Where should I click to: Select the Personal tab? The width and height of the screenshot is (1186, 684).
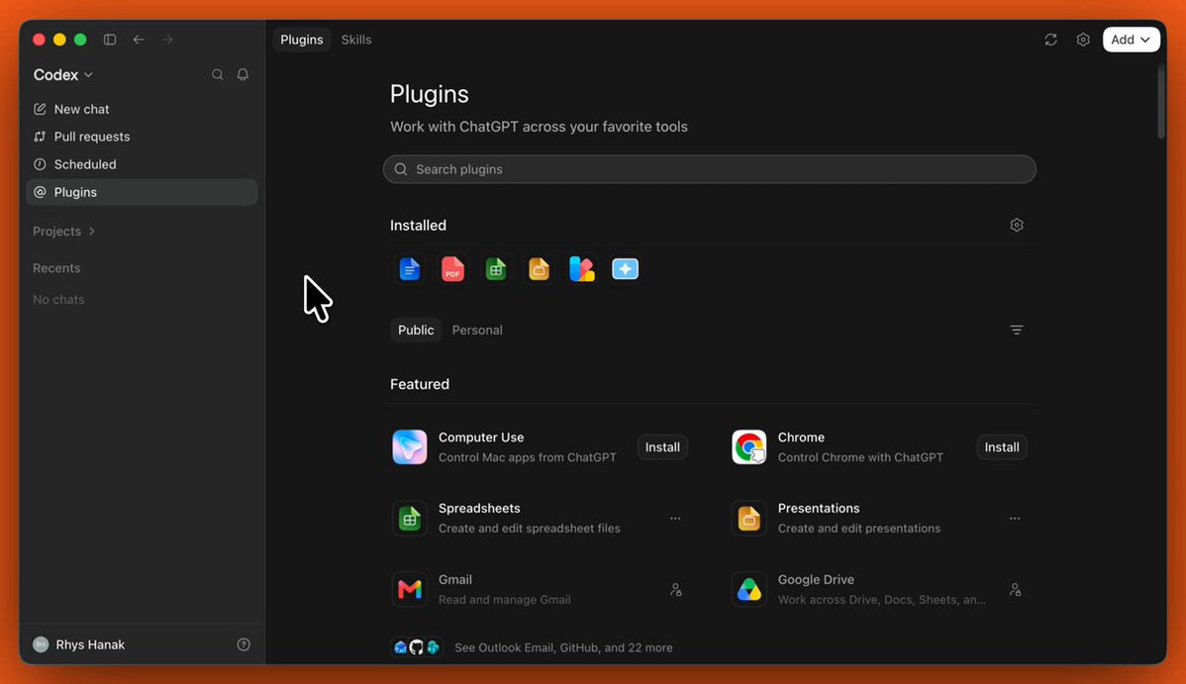(x=477, y=330)
